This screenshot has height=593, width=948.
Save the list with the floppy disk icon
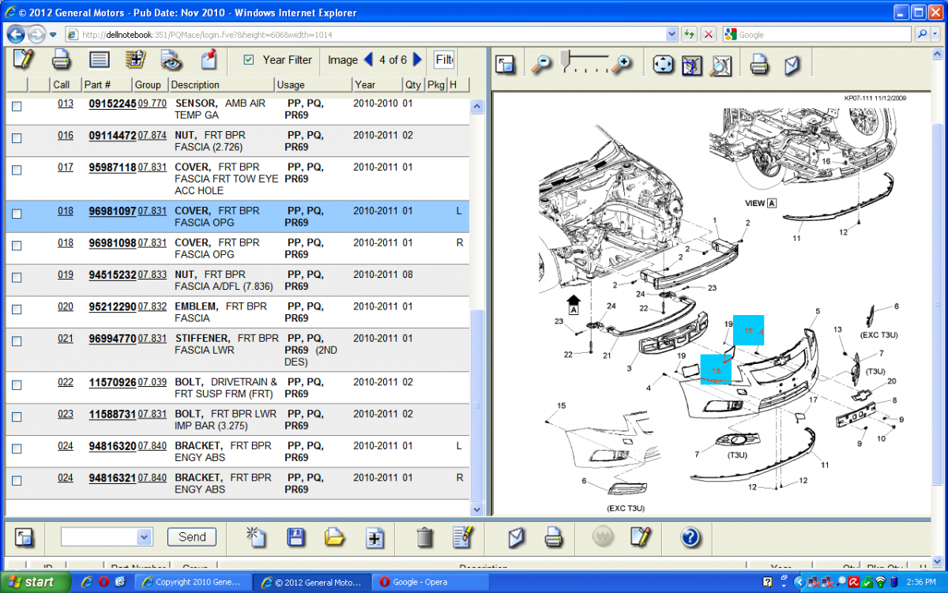pos(296,538)
